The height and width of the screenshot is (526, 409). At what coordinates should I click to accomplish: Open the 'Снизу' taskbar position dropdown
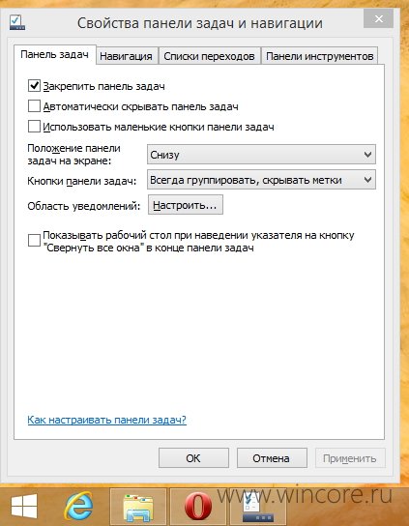coord(261,155)
